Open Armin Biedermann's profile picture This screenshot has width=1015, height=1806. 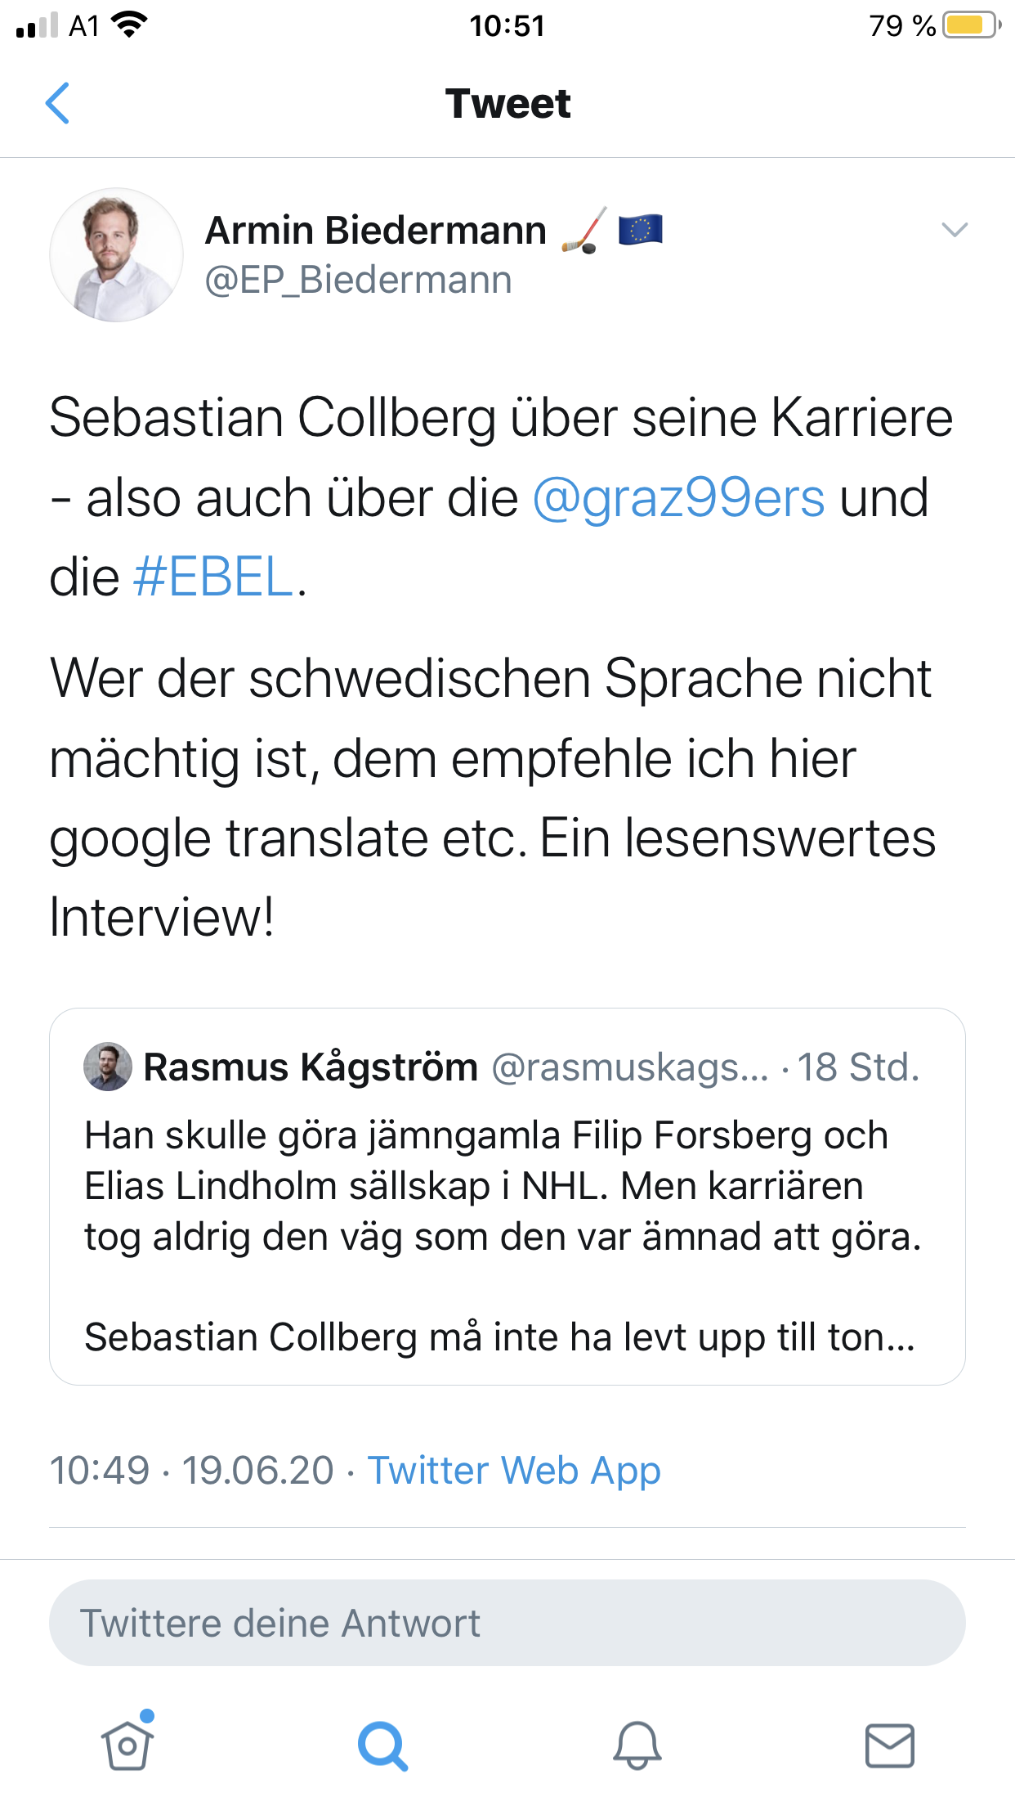[116, 255]
